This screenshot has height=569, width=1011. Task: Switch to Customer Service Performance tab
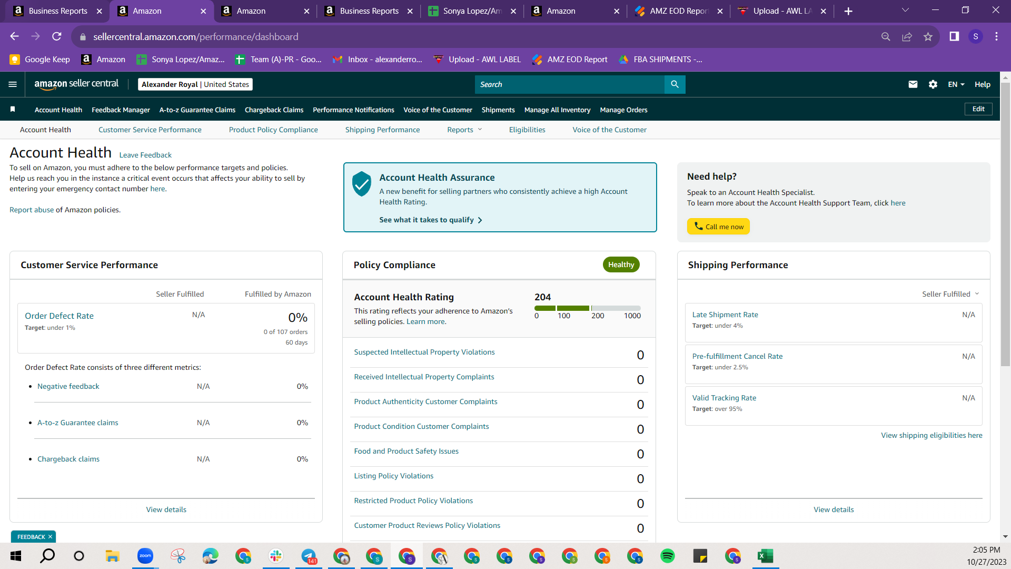pyautogui.click(x=150, y=130)
